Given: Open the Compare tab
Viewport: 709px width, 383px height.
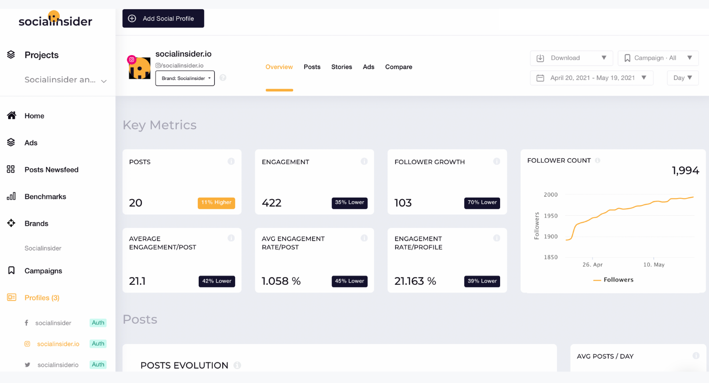Looking at the screenshot, I should [x=399, y=67].
